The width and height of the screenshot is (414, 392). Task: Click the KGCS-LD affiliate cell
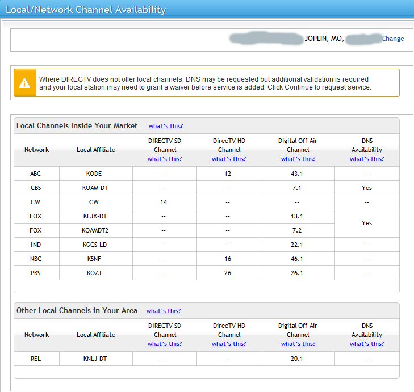click(x=96, y=244)
